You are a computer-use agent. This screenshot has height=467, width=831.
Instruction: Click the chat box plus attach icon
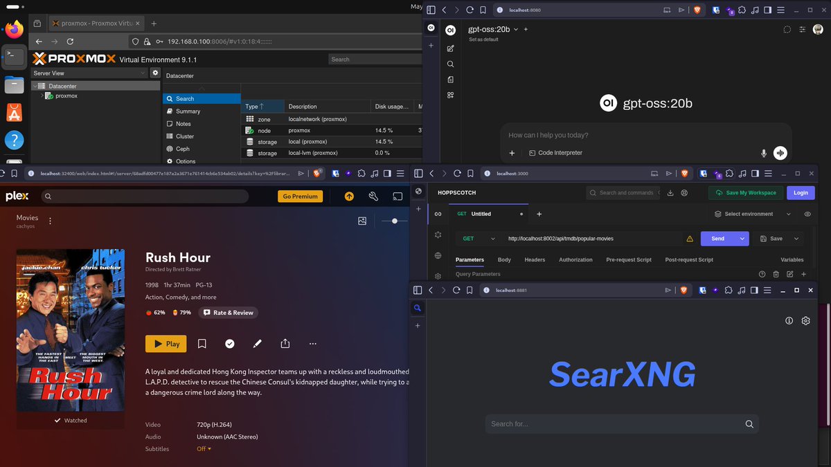pos(512,153)
